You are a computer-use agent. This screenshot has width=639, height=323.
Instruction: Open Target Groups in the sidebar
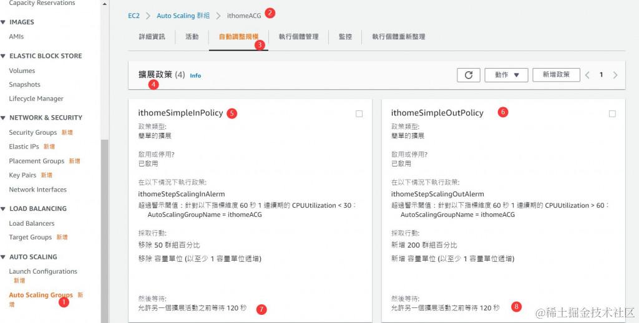click(x=30, y=237)
